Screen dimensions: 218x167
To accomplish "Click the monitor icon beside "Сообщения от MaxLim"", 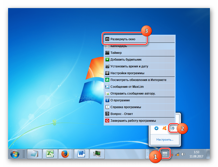I will (x=107, y=87).
